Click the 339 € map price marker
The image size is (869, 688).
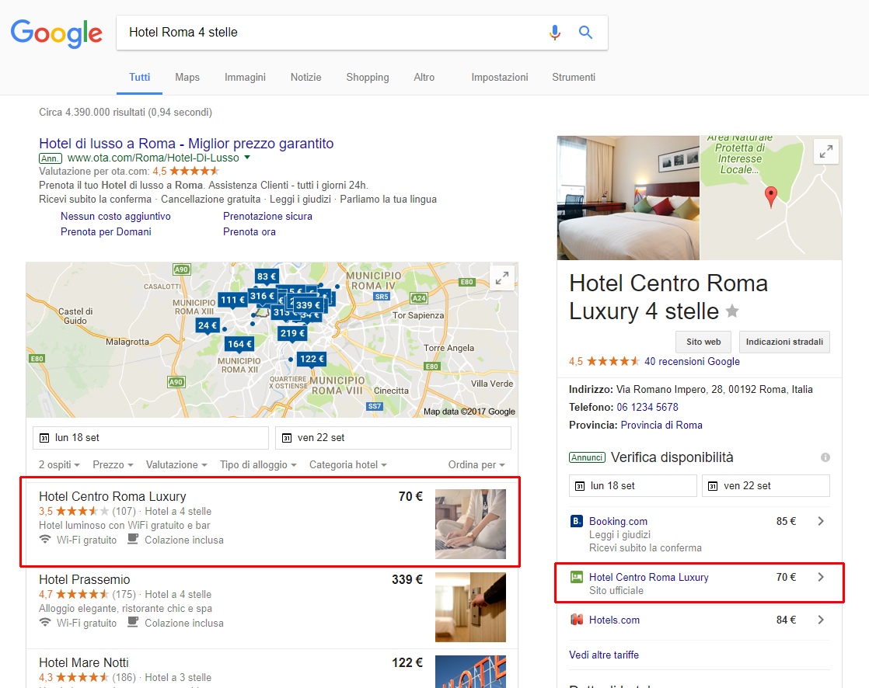(308, 305)
